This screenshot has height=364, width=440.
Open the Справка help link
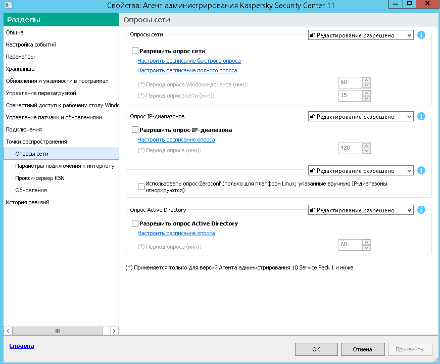pyautogui.click(x=22, y=346)
